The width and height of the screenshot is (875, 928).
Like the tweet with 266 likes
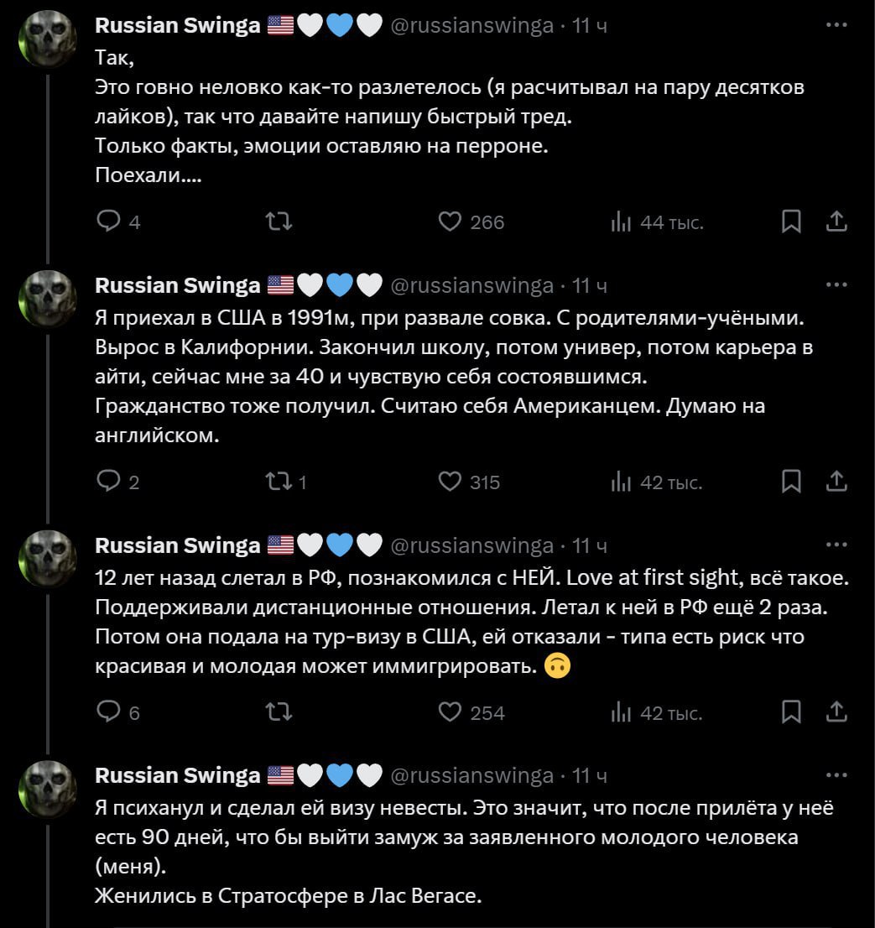click(x=451, y=222)
